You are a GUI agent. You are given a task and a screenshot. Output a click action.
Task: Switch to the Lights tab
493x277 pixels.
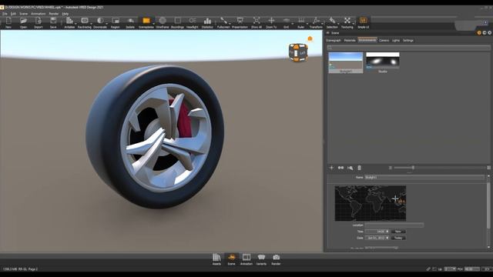click(396, 41)
